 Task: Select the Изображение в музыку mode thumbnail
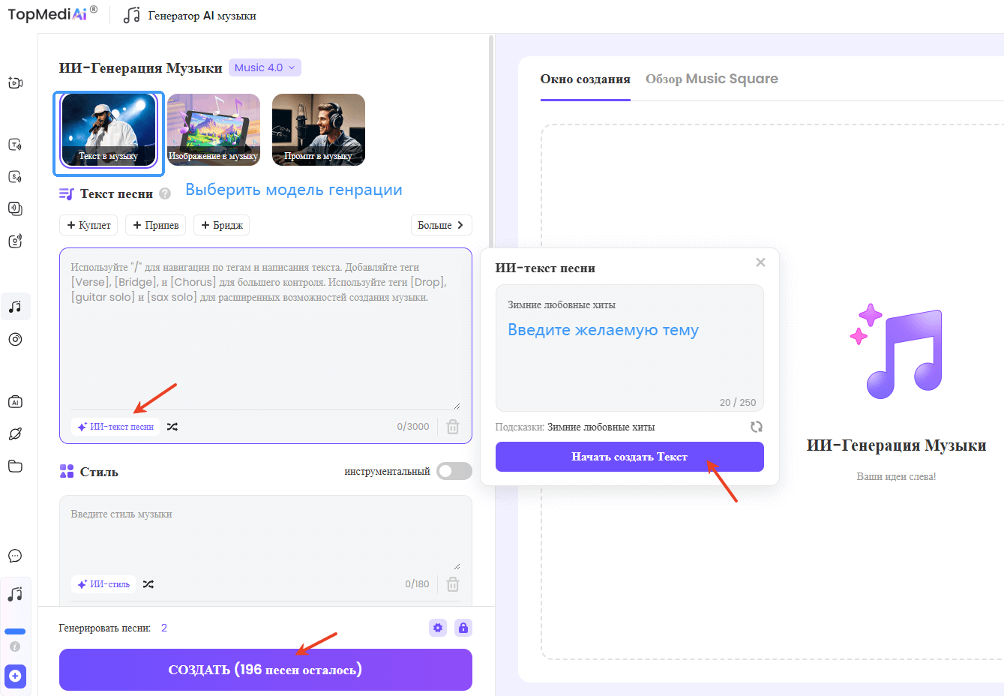click(x=214, y=130)
